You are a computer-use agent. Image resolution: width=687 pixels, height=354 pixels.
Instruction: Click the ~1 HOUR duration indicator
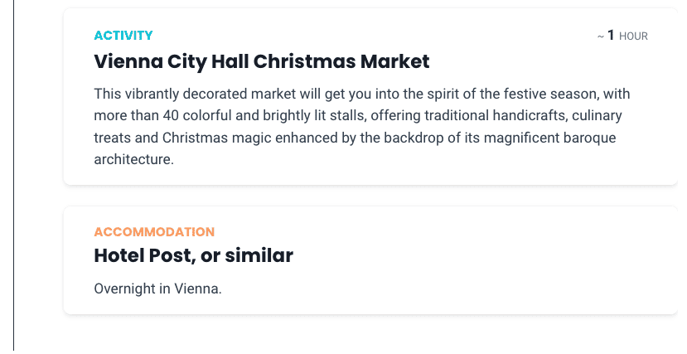pyautogui.click(x=622, y=36)
